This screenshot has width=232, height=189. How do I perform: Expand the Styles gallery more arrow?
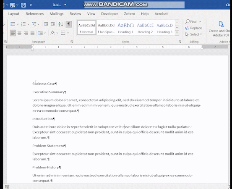pyautogui.click(x=177, y=33)
